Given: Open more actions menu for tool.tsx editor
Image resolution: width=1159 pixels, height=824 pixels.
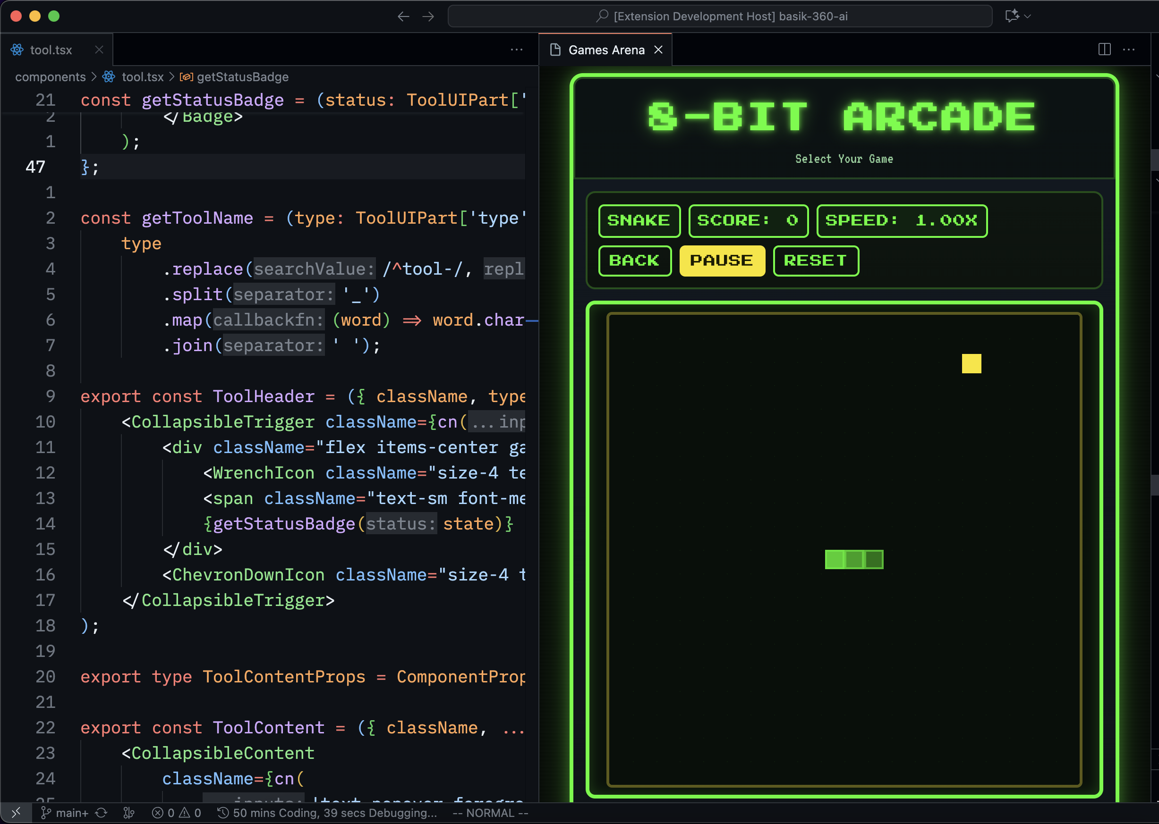Looking at the screenshot, I should click(516, 49).
